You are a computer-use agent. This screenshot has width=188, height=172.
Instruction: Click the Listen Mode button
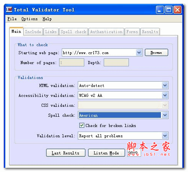106,153
